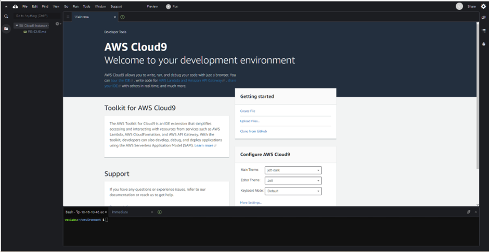Add a new terminal tab with green plus

[160, 212]
